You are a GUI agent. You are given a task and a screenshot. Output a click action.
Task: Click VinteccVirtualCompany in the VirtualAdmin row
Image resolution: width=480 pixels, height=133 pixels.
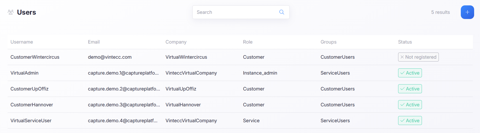coord(191,73)
